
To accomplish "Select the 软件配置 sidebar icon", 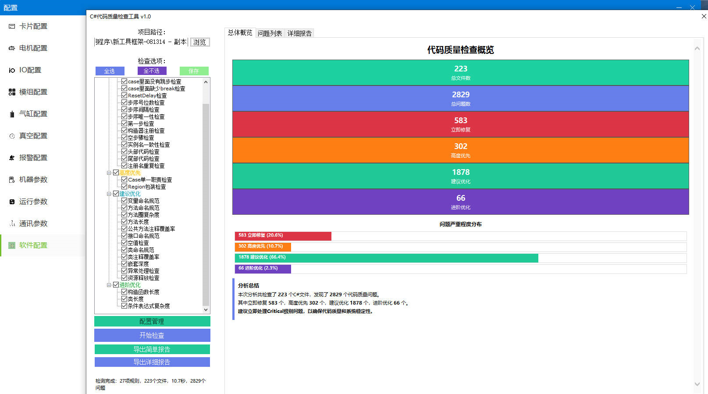I will click(12, 245).
